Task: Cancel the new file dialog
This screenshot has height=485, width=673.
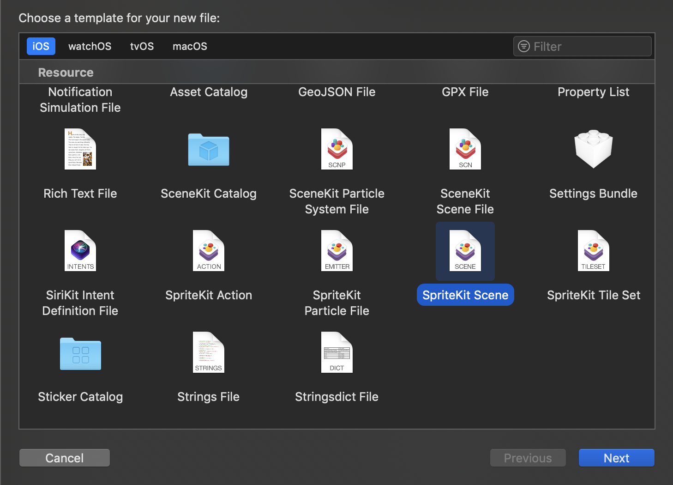Action: coord(65,458)
